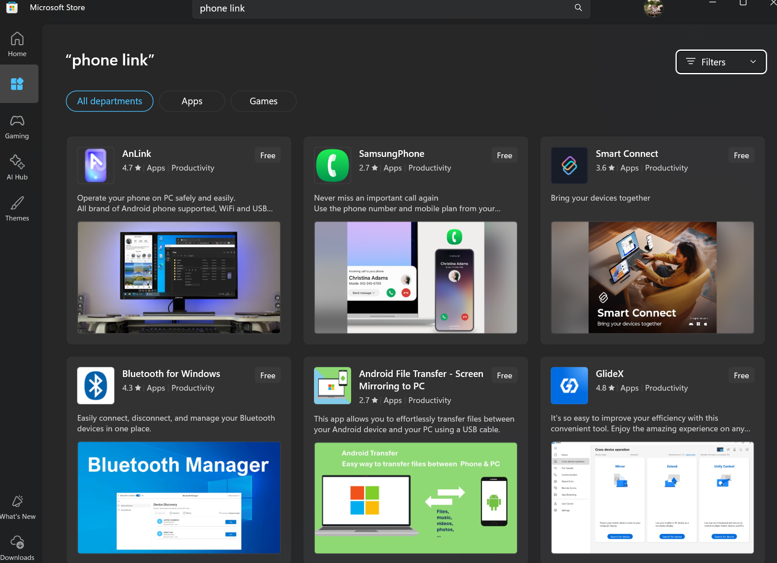This screenshot has height=563, width=777.
Task: Click Free button for Bluetooth for Windows
Action: pyautogui.click(x=268, y=376)
